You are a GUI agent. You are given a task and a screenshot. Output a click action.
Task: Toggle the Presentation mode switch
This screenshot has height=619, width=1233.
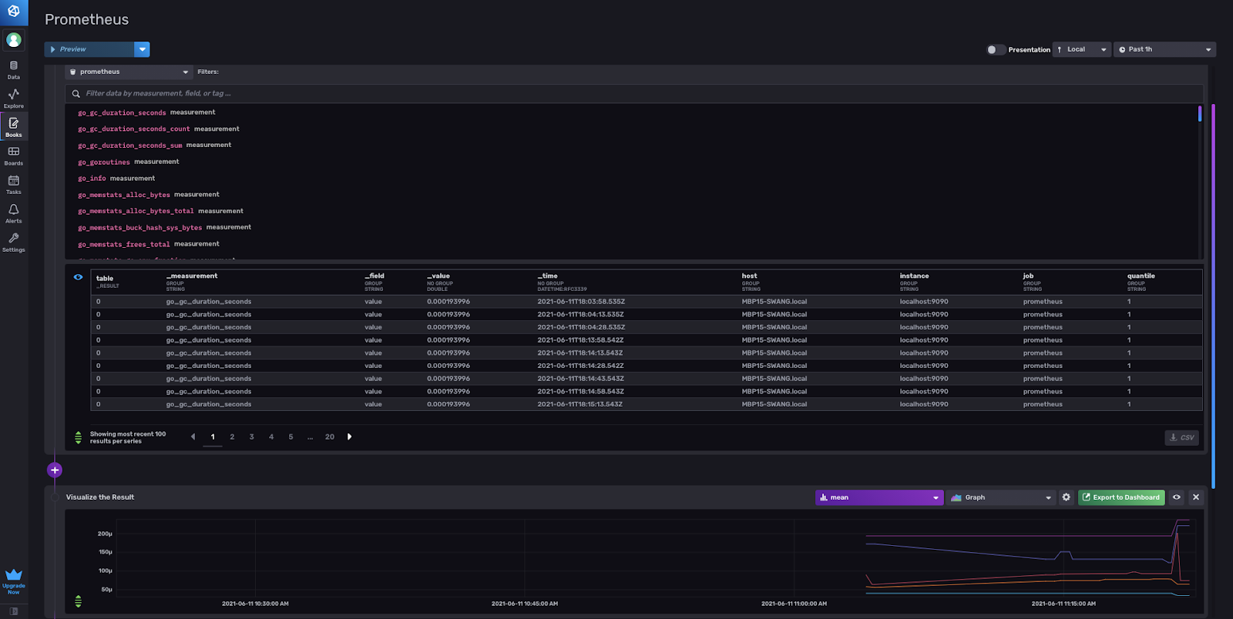[x=996, y=49]
